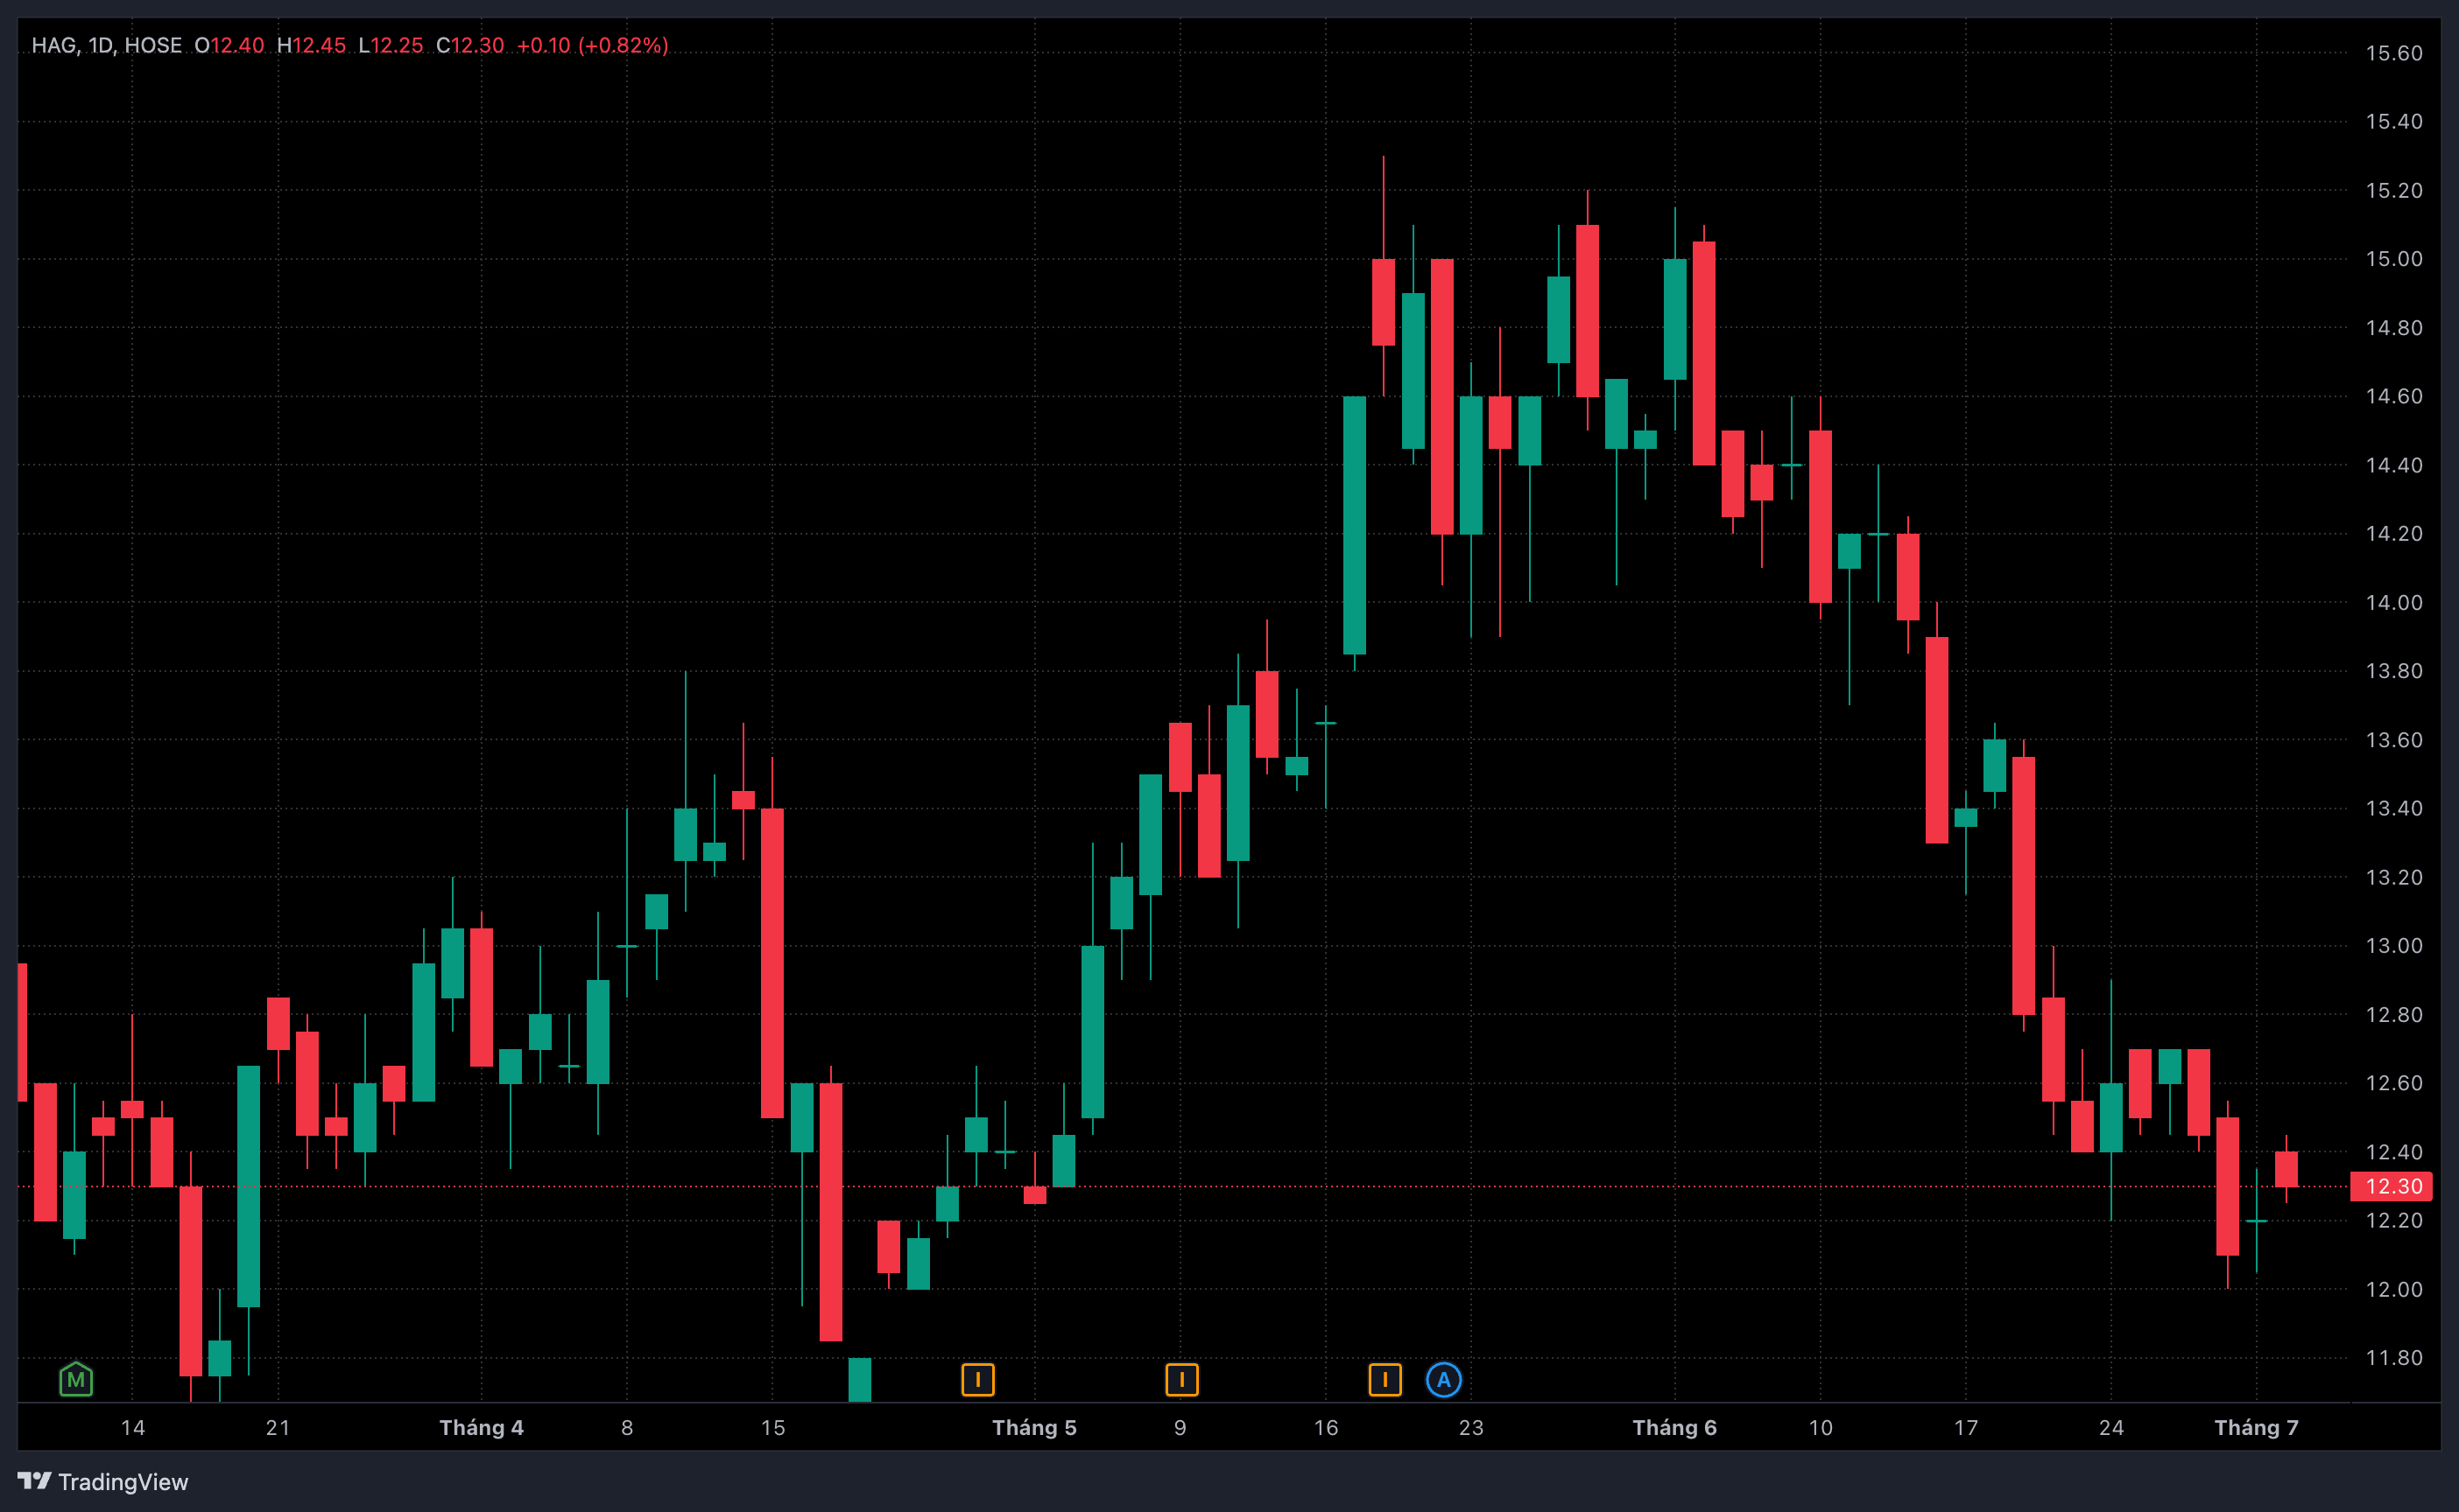Click the Tháng 4 label on the time axis
Screen dimensions: 2459x1512
pyautogui.click(x=482, y=1427)
